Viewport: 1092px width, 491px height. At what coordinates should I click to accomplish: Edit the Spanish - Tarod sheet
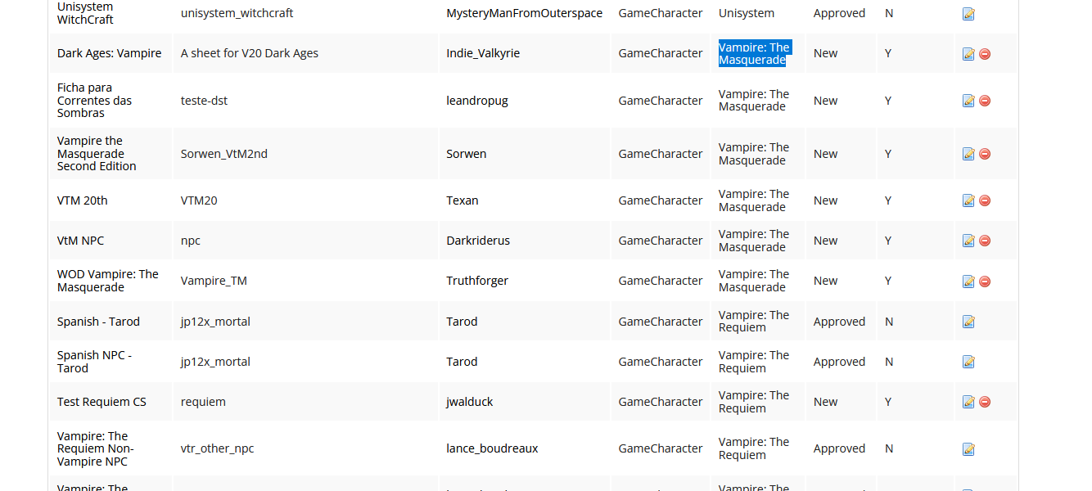(968, 322)
